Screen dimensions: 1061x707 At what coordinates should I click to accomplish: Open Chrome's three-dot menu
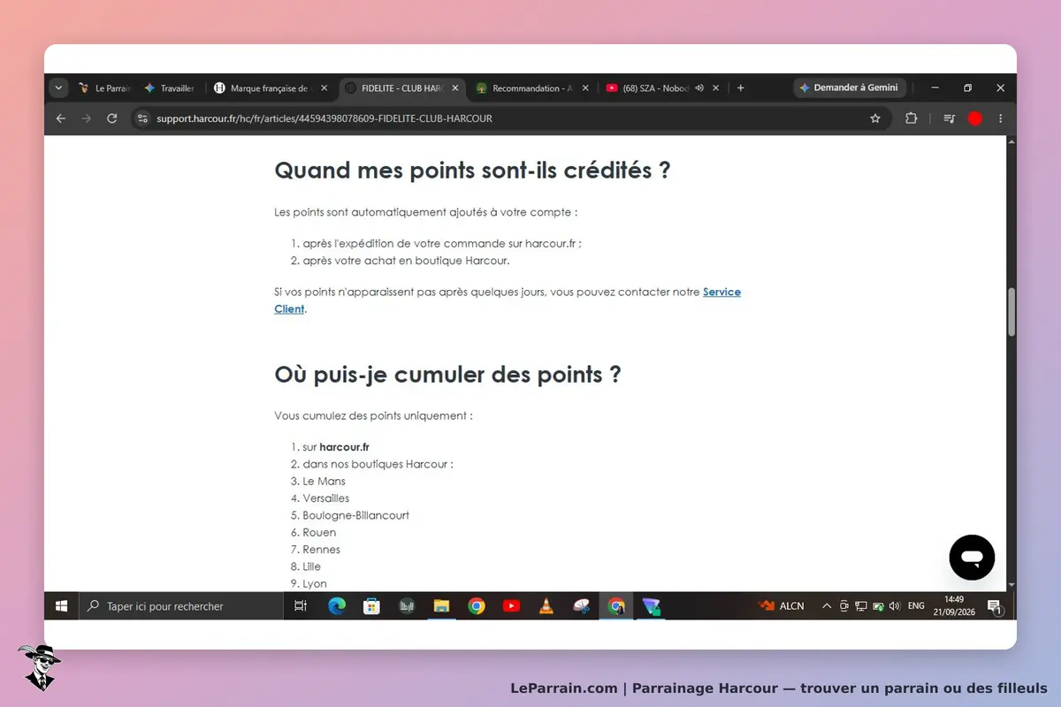coord(1001,118)
